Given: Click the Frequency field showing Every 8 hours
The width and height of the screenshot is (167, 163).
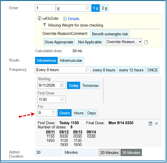Looking at the screenshot, I should [62, 70].
